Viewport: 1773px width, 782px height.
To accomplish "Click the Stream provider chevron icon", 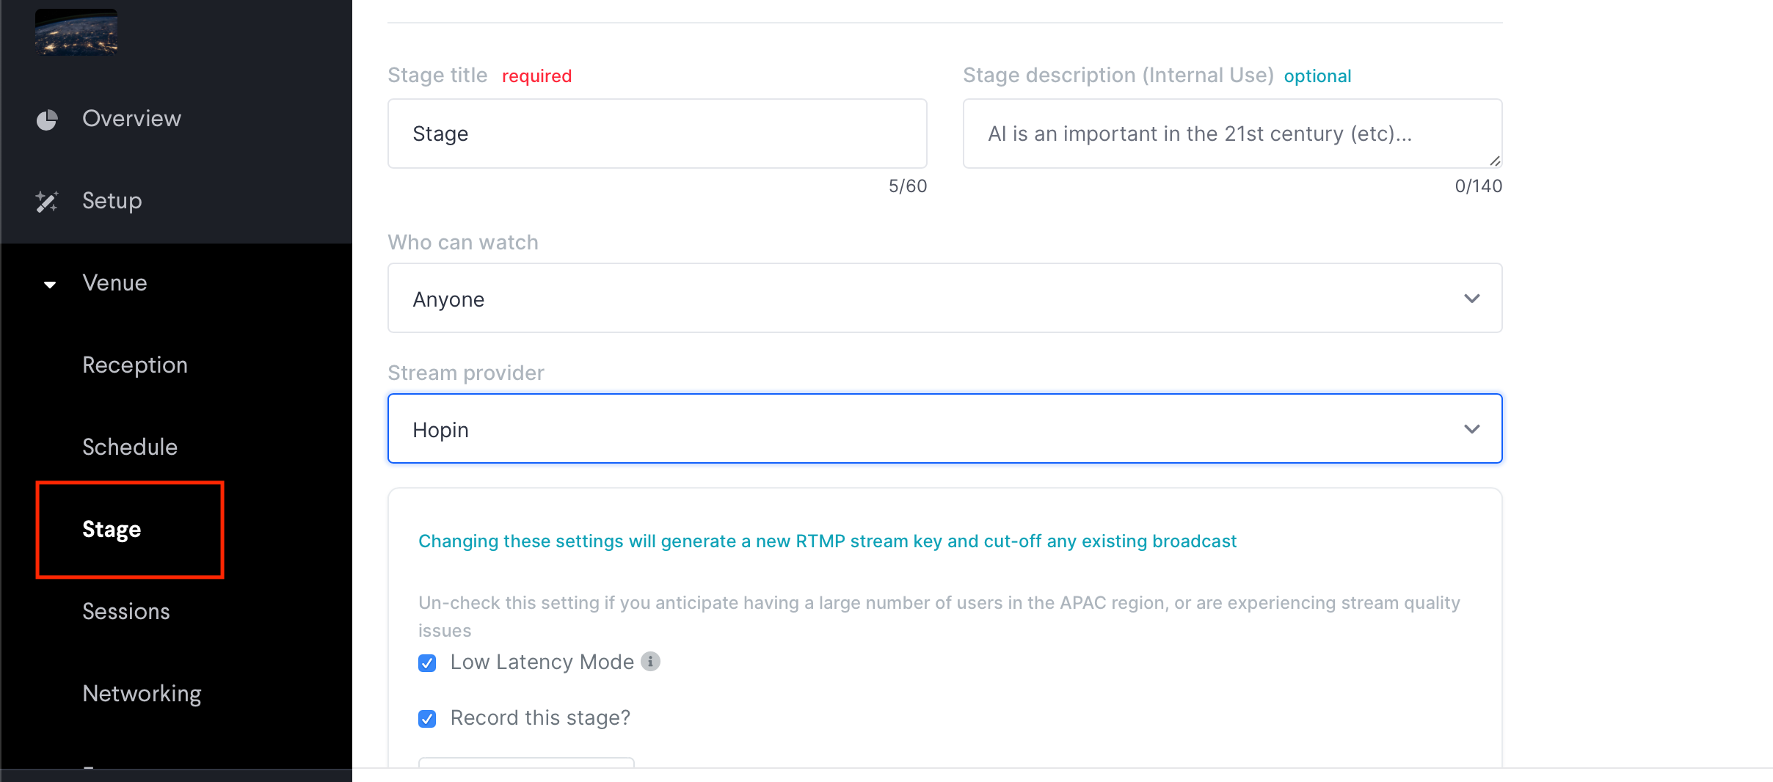I will click(1471, 429).
